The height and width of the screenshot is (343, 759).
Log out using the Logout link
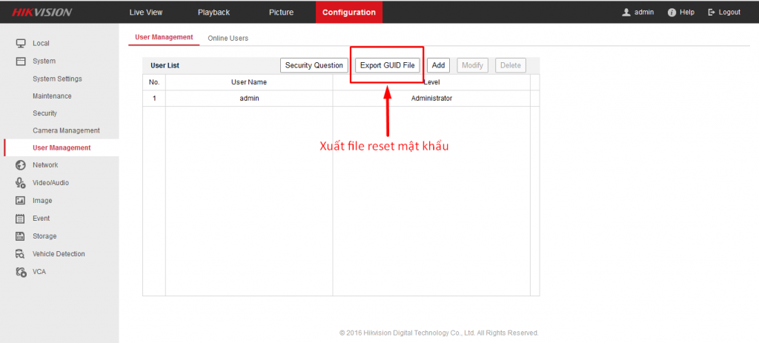[x=724, y=13]
